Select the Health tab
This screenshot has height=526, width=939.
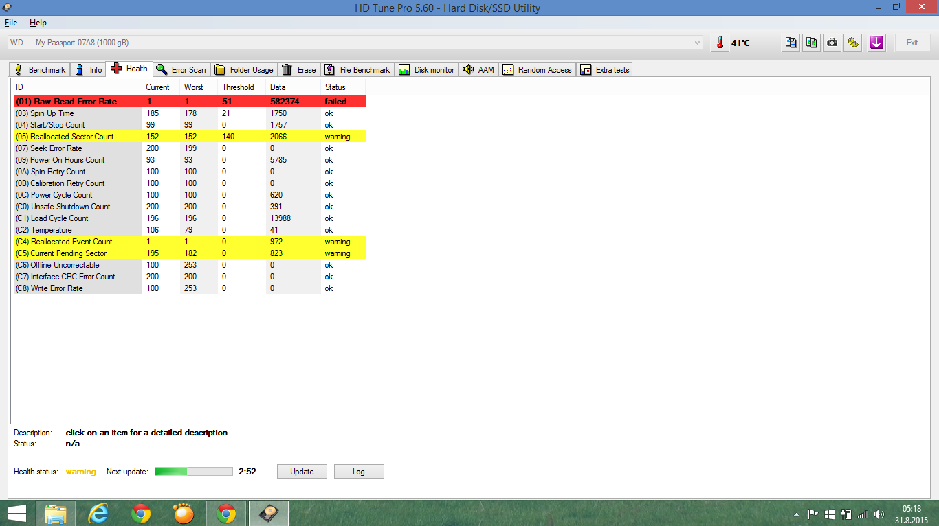[129, 69]
